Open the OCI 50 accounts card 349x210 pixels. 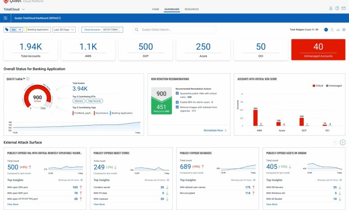point(261,50)
